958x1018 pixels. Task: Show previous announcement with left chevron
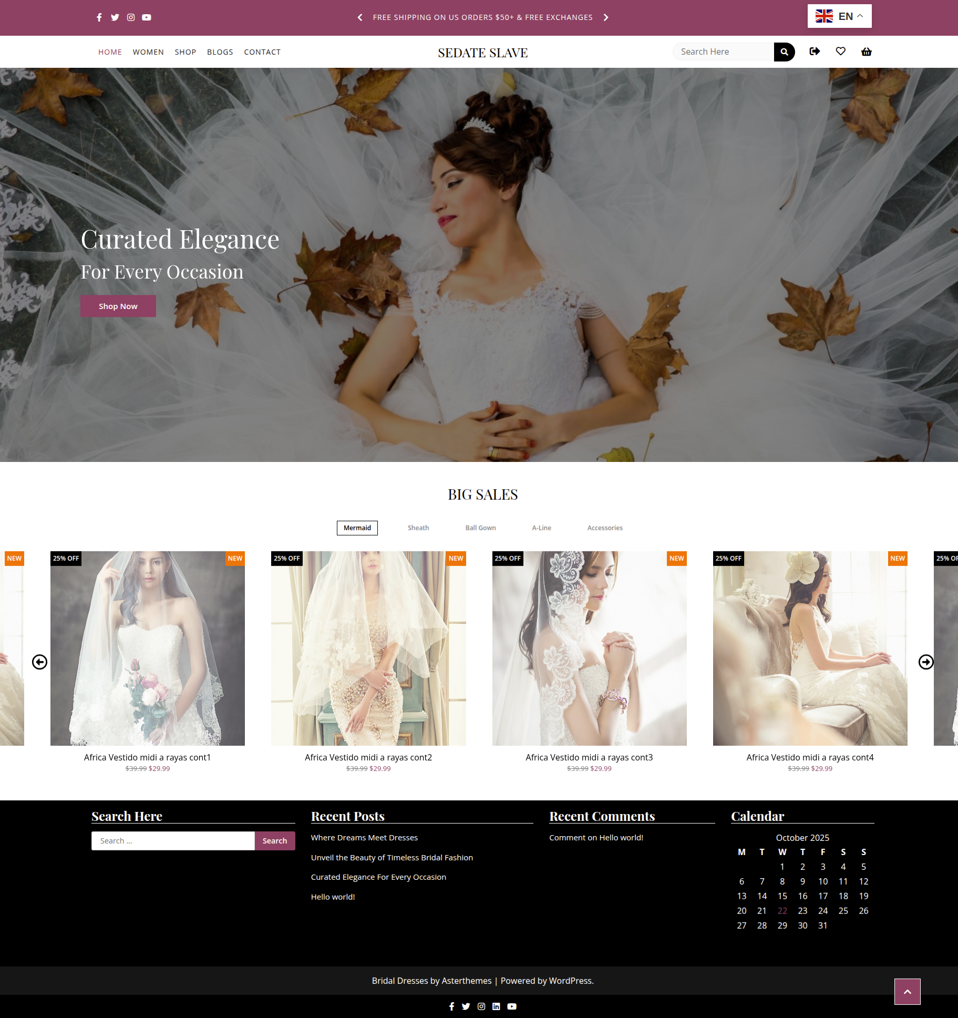(360, 17)
